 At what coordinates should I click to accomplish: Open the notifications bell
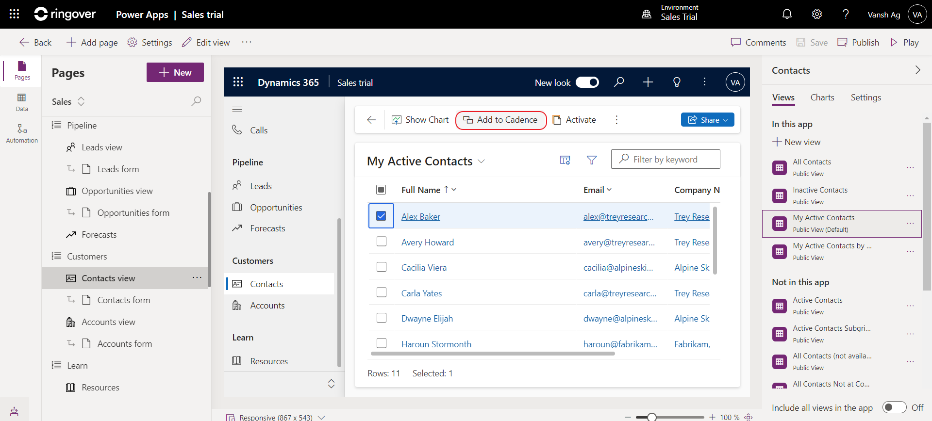(787, 14)
